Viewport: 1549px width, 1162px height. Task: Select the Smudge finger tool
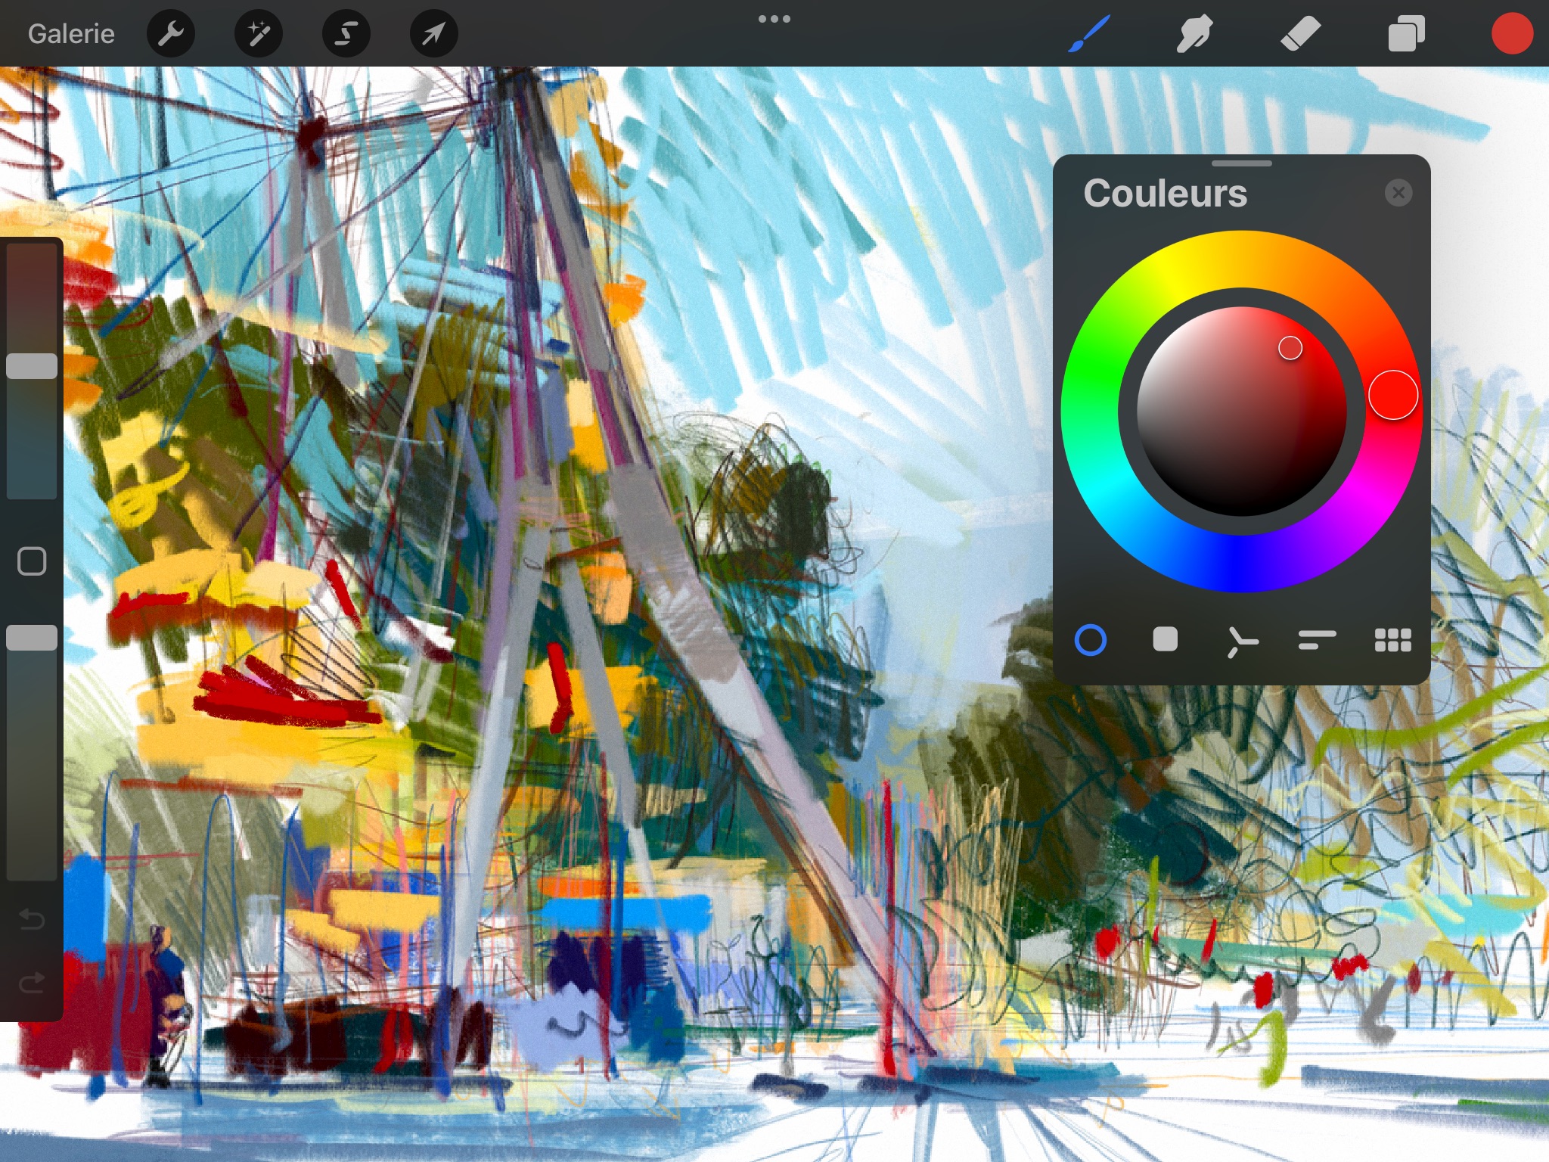tap(1194, 34)
